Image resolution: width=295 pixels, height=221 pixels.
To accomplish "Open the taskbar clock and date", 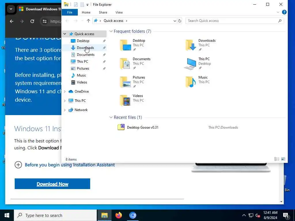I will click(270, 215).
